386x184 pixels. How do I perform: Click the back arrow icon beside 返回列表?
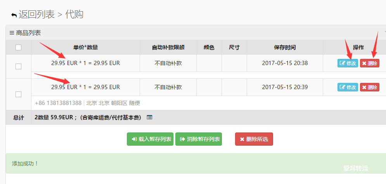pos(14,15)
